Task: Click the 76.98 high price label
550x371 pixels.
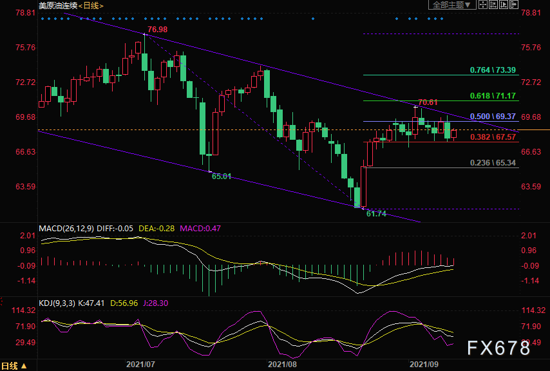Action: [158, 30]
